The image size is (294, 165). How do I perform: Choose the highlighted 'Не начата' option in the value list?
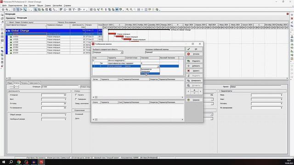pyautogui.click(x=150, y=73)
